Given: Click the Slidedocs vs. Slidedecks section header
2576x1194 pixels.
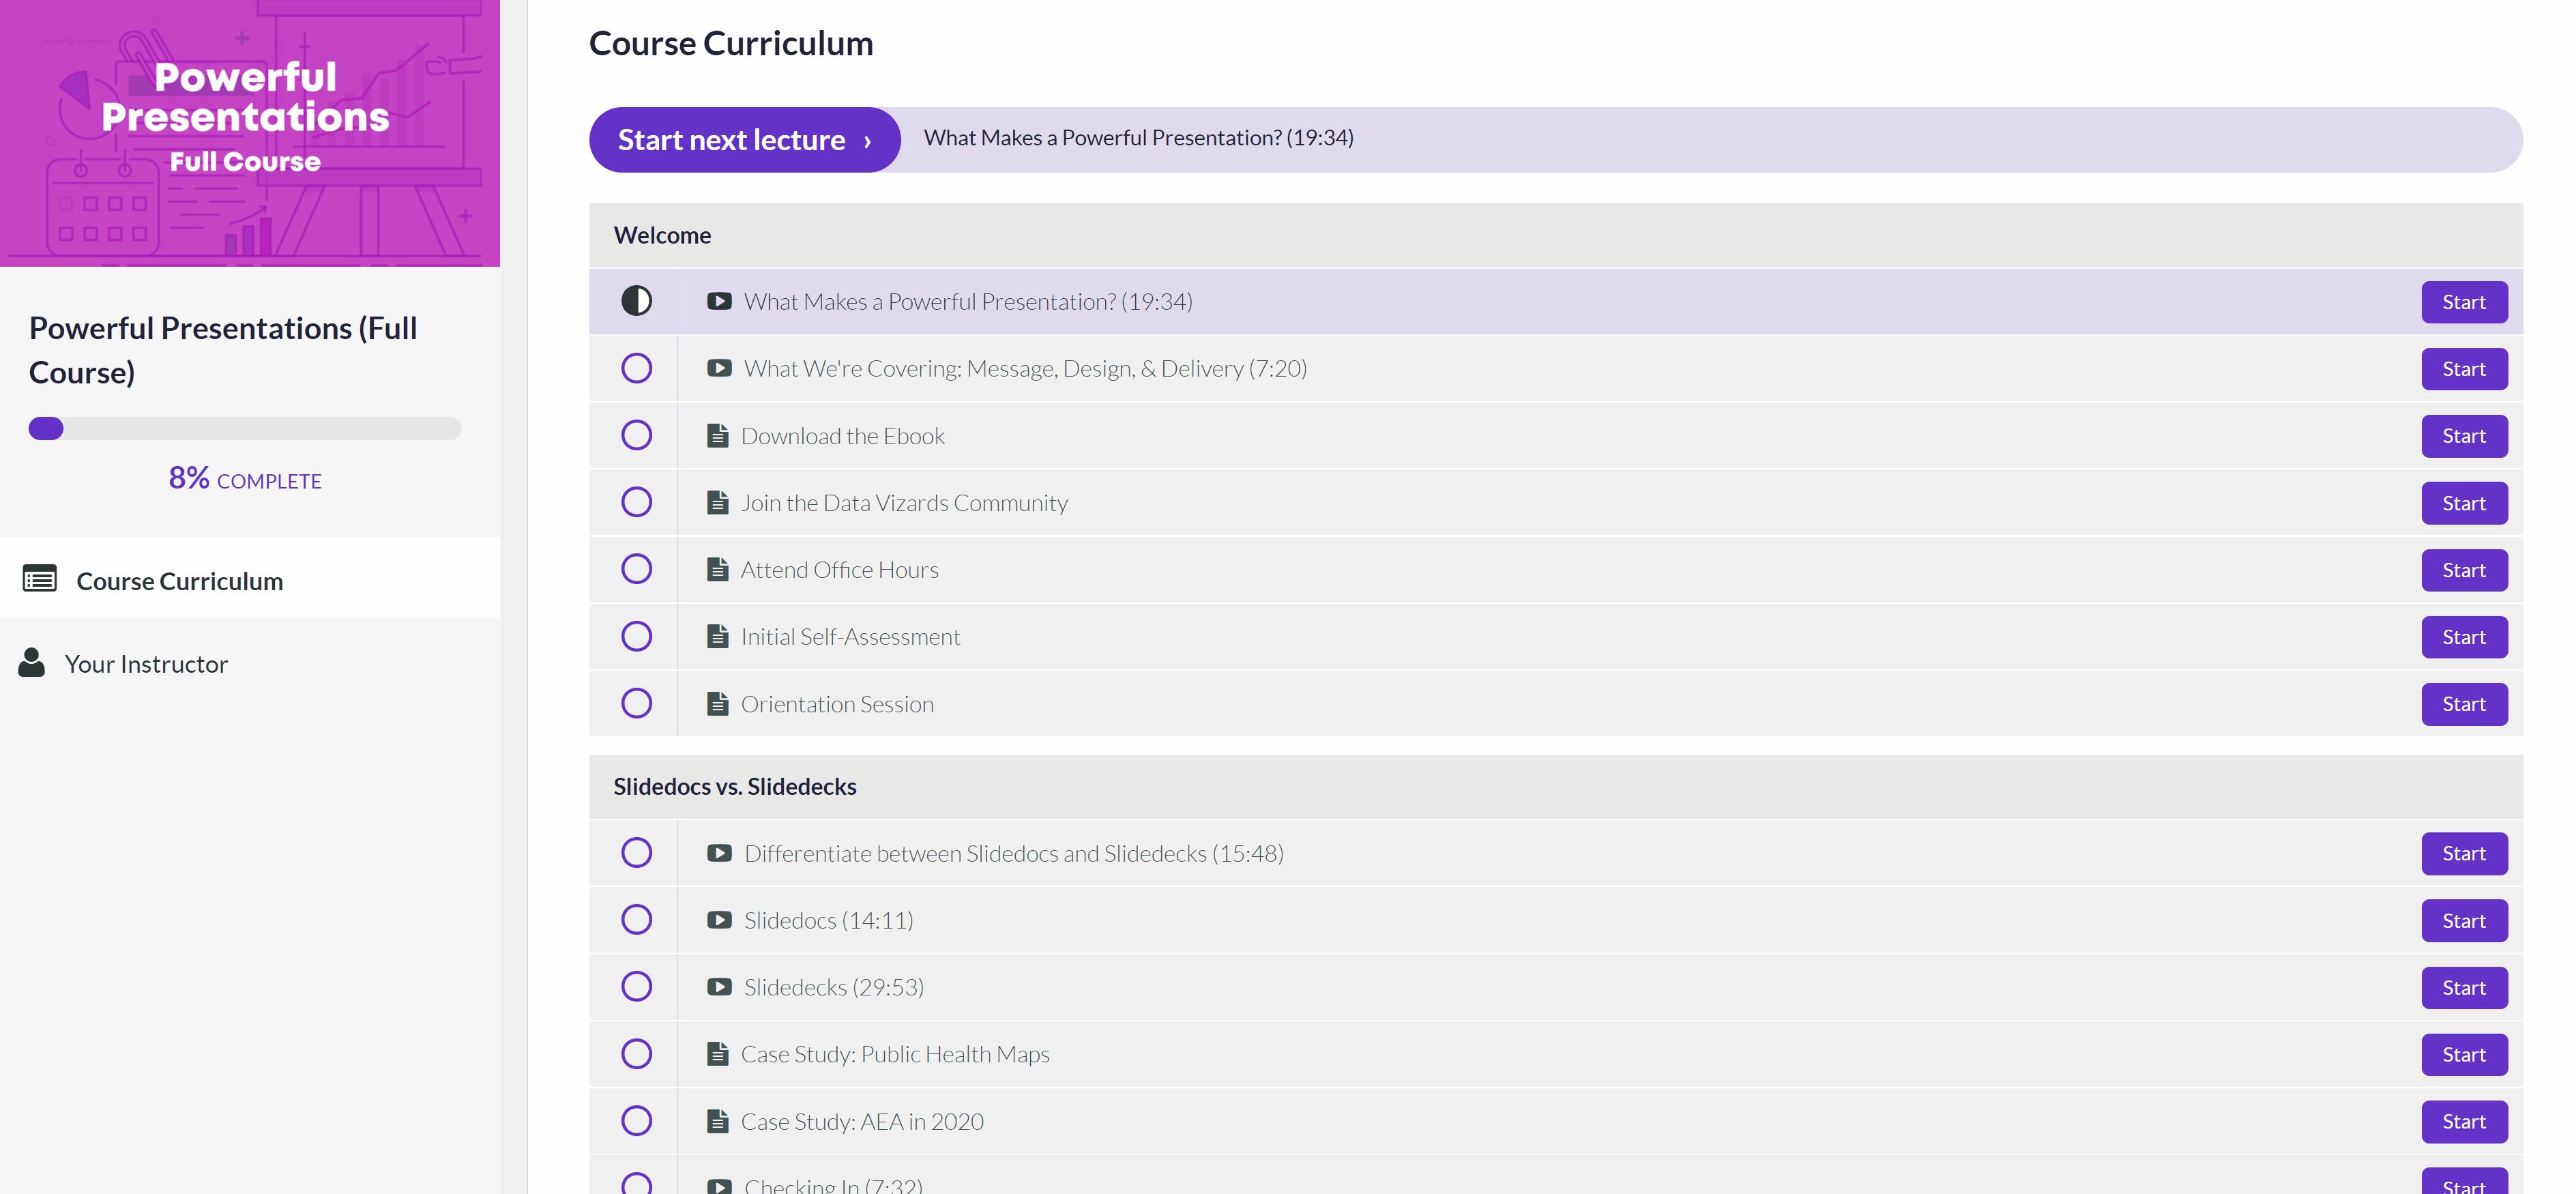Looking at the screenshot, I should [1556, 786].
